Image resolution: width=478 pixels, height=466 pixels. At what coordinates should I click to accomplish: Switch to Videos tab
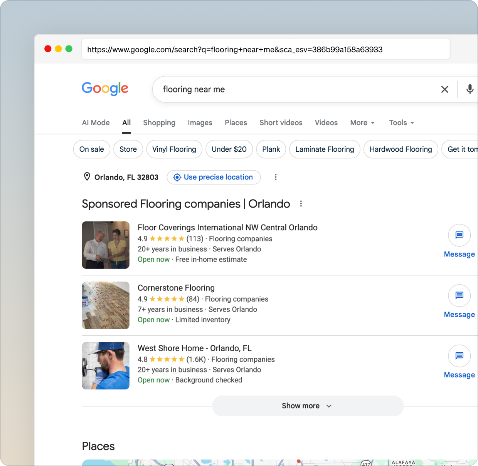(326, 123)
